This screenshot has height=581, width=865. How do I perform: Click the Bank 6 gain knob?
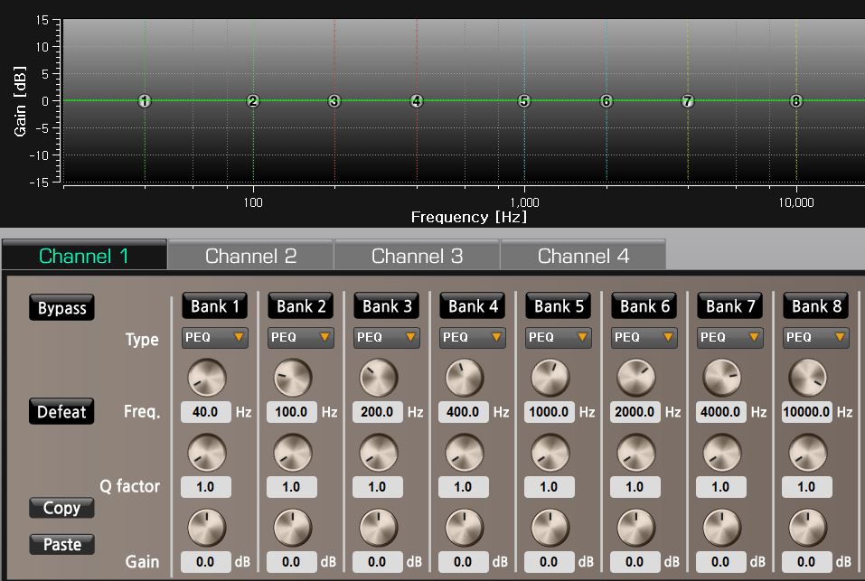coord(635,528)
